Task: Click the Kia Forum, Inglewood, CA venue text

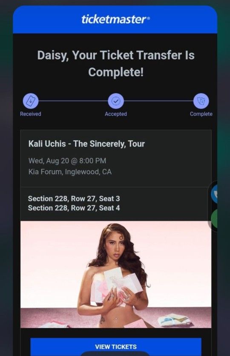Action: pyautogui.click(x=70, y=172)
